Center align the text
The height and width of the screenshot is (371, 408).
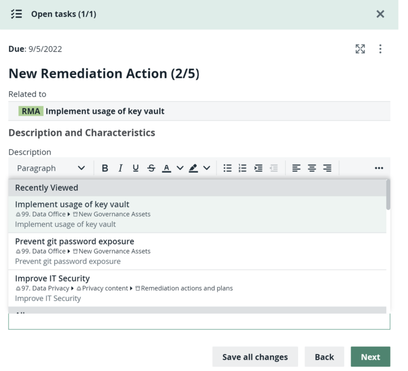click(312, 168)
